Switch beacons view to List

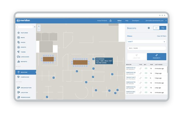pyautogui.click(x=156, y=28)
